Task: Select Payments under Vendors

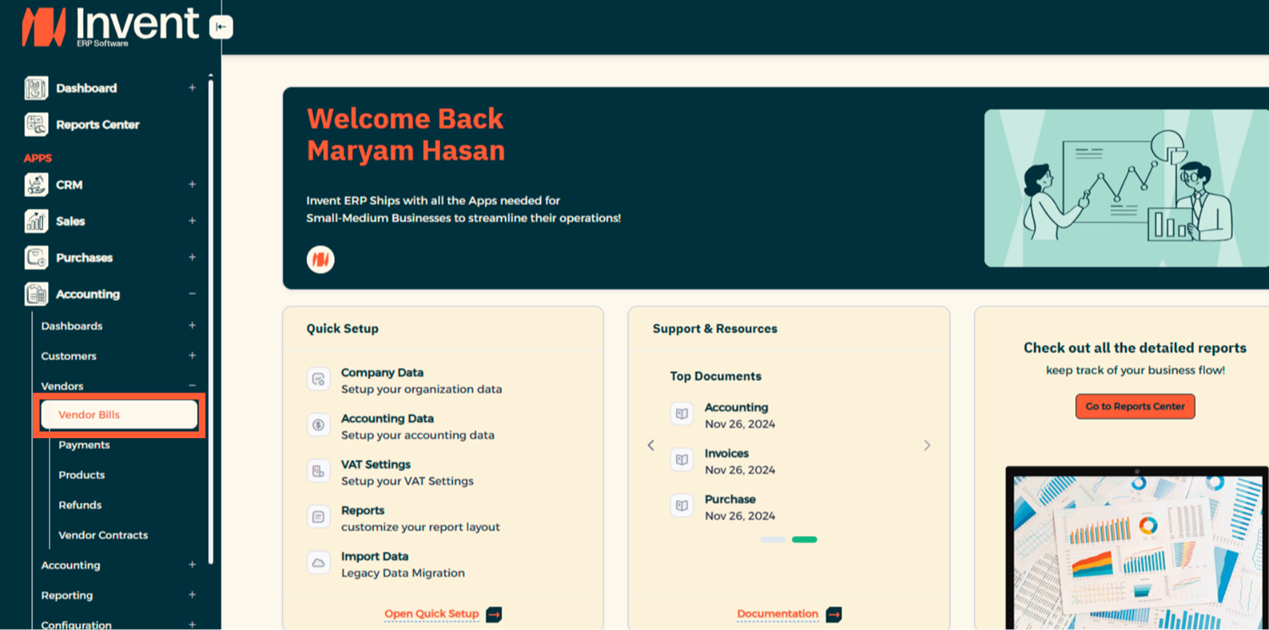Action: point(84,445)
